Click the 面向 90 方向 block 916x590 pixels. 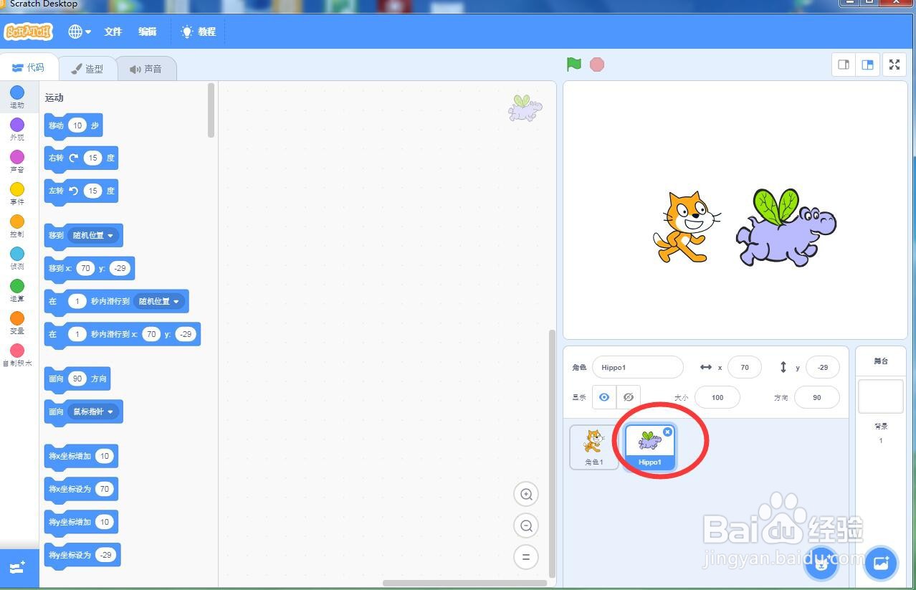pyautogui.click(x=77, y=379)
